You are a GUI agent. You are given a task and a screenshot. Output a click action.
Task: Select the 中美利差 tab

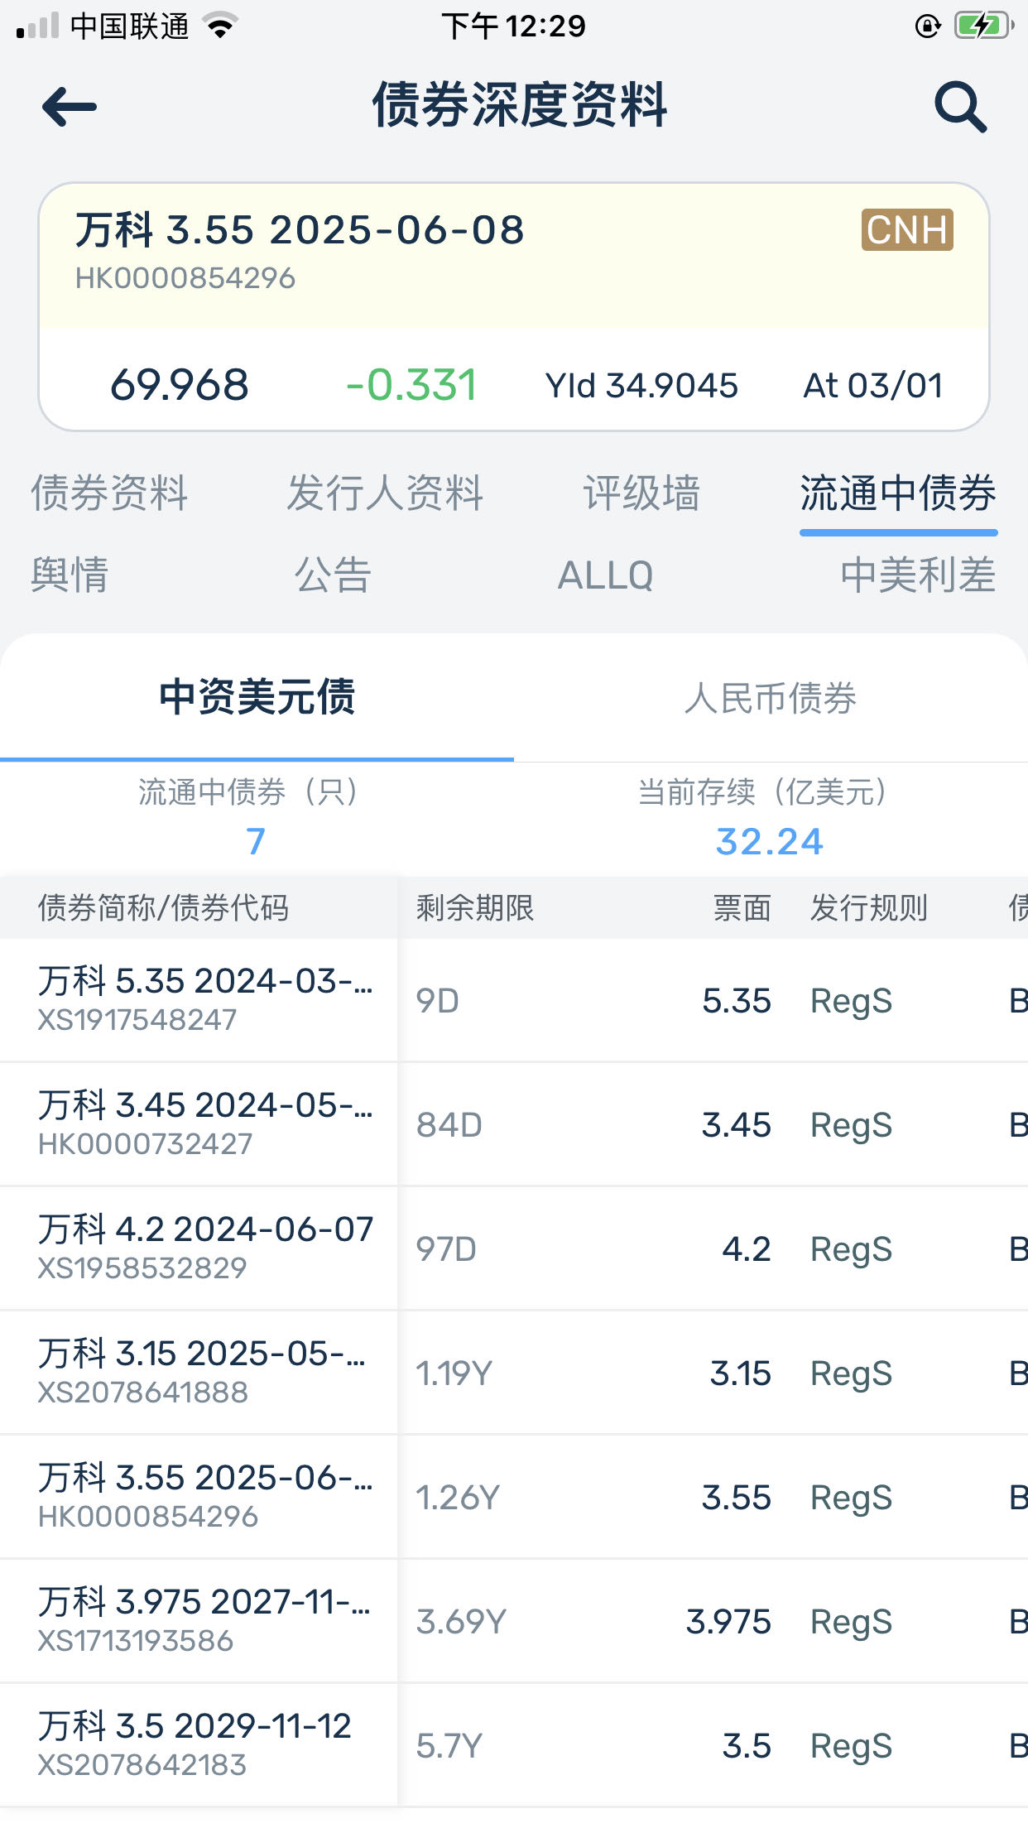[918, 575]
